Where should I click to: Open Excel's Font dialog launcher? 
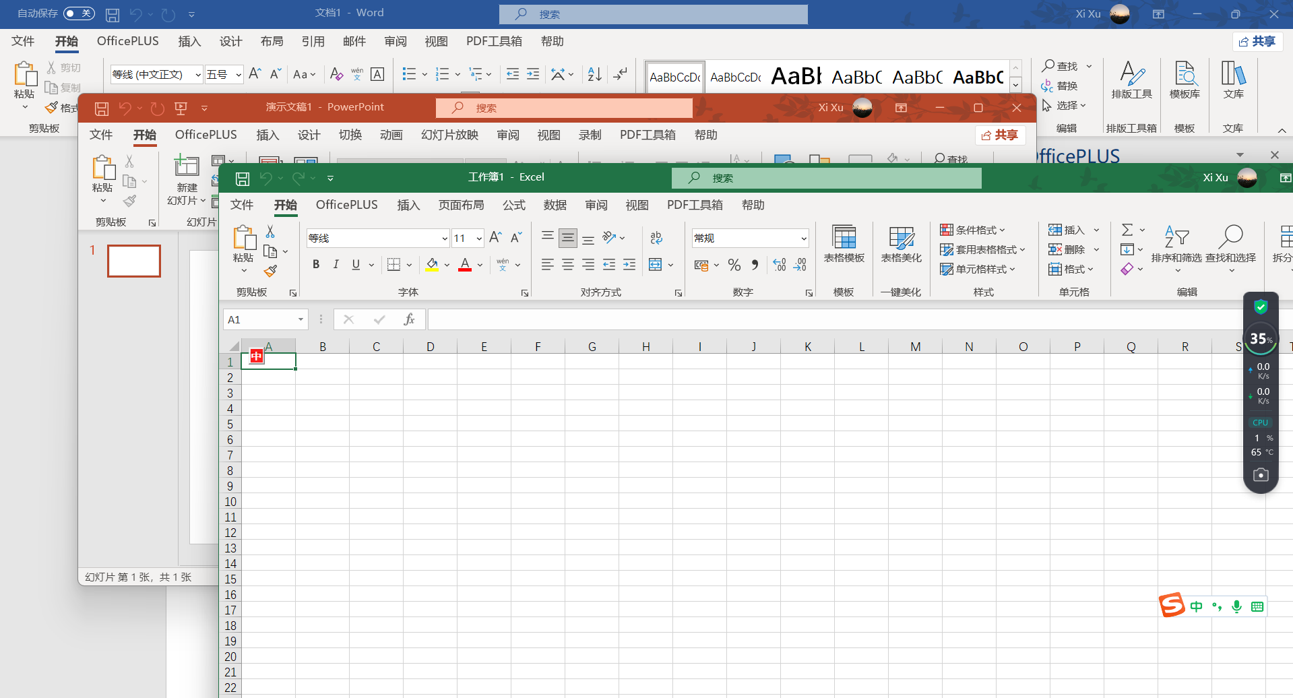525,293
